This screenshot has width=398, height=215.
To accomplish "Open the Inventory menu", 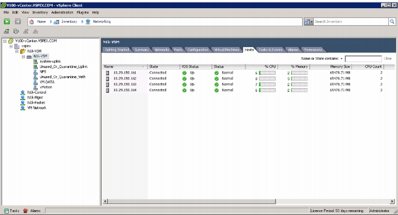I will tap(40, 12).
